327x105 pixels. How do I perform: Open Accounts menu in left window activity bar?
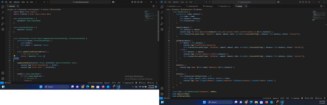click(x=2, y=73)
